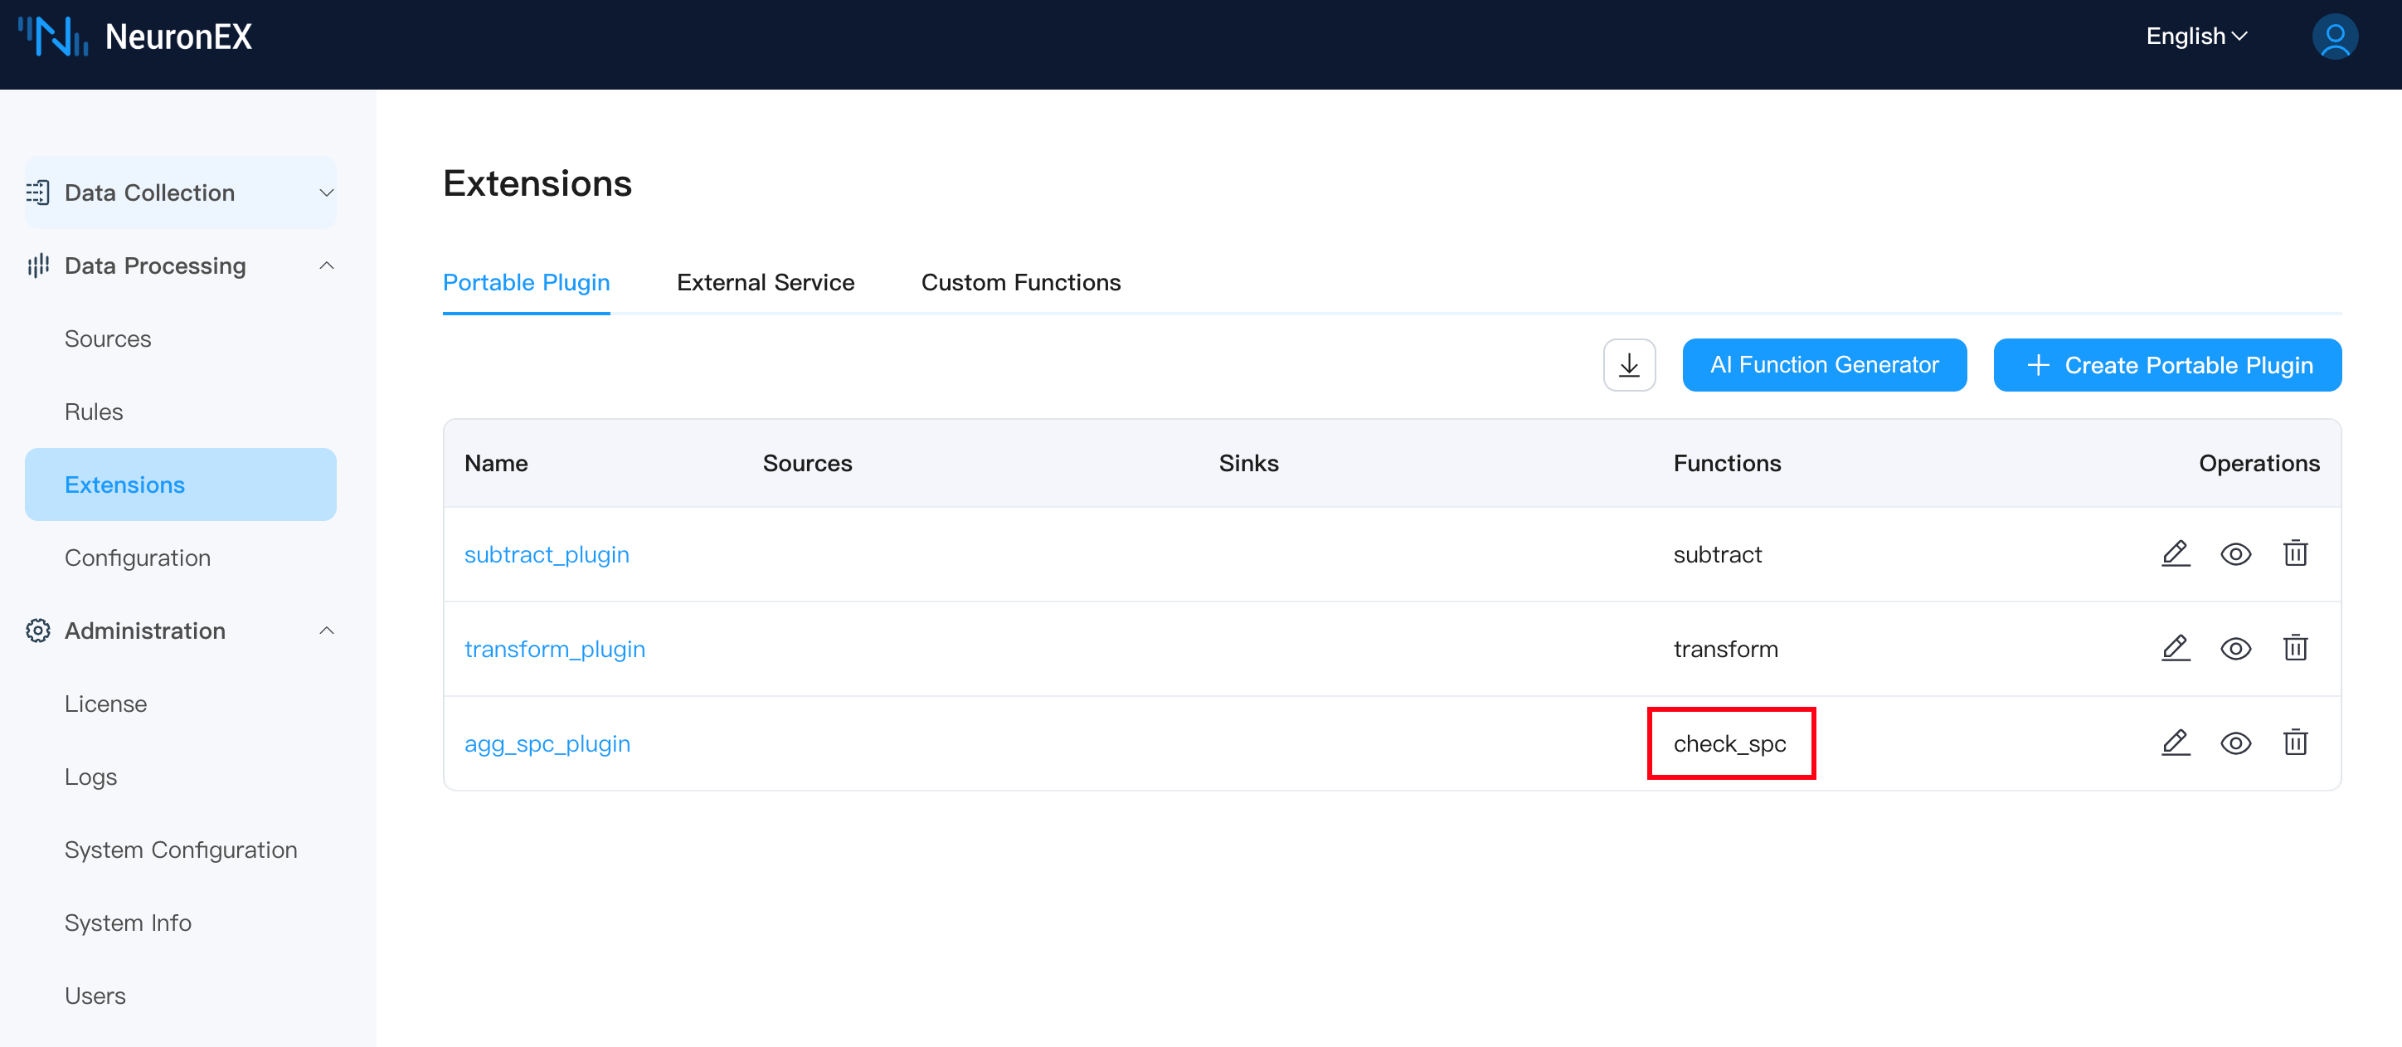Expand the Data Collection menu
This screenshot has width=2402, height=1047.
(x=180, y=193)
